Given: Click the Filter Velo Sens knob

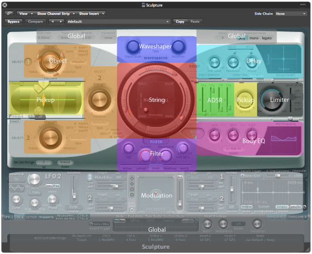Looking at the screenshot, I should click(x=183, y=148).
